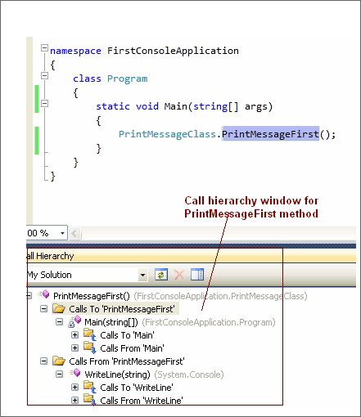Collapse the class Program outline toggle

tap(44, 76)
